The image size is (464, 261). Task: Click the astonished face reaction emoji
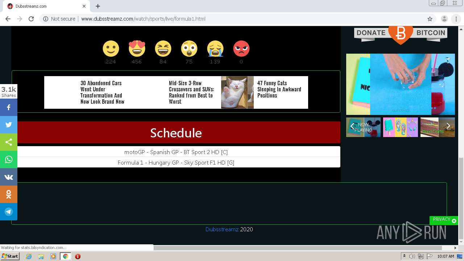point(189,48)
